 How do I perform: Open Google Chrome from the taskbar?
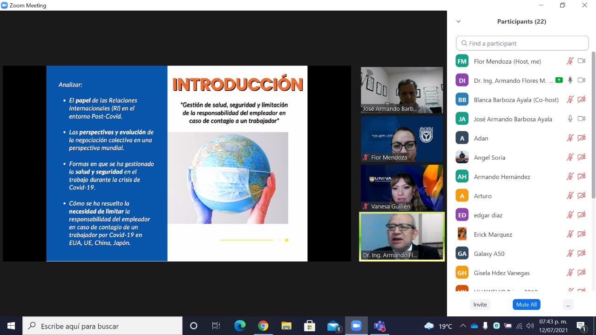point(263,326)
